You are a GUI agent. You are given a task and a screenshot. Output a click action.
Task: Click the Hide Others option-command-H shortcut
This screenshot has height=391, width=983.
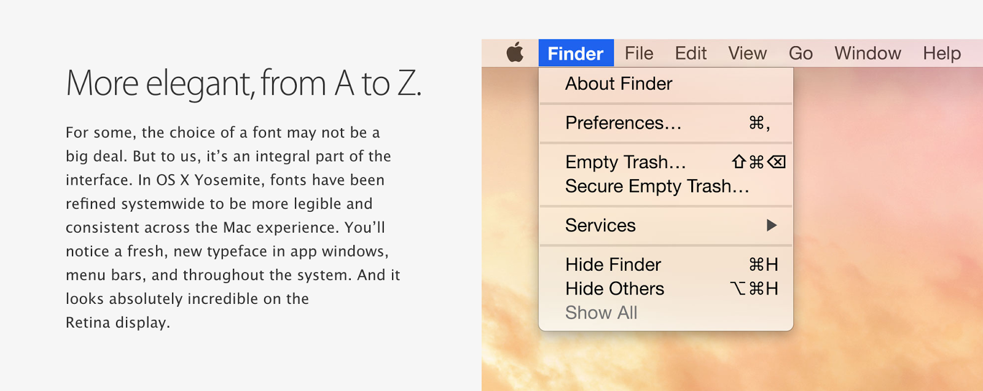tap(754, 288)
